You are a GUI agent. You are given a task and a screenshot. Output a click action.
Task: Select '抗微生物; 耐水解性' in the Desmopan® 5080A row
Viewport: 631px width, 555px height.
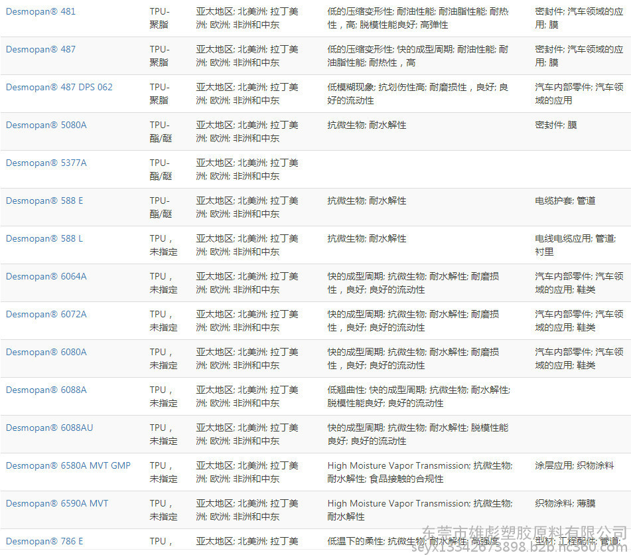tap(367, 125)
